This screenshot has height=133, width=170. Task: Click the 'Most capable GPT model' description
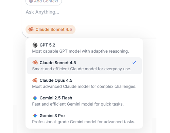click(x=81, y=51)
